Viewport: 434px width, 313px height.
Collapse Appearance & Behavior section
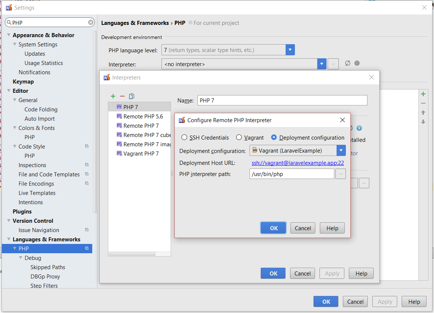tap(9, 35)
